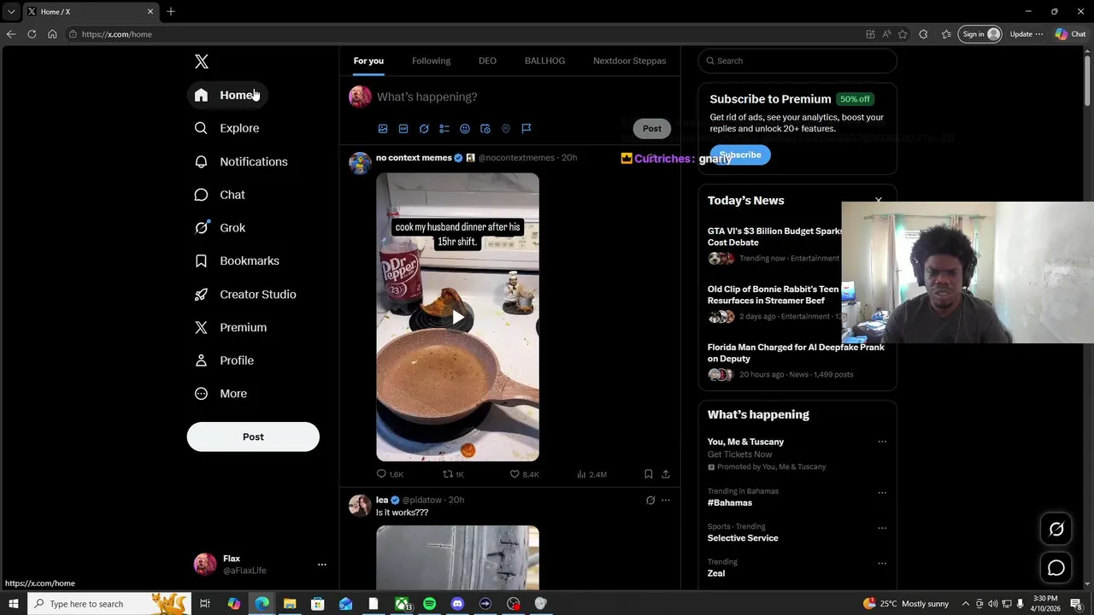1094x615 pixels.
Task: Open Old Clip of Bonnie Rabbit's Teen news
Action: pyautogui.click(x=773, y=295)
